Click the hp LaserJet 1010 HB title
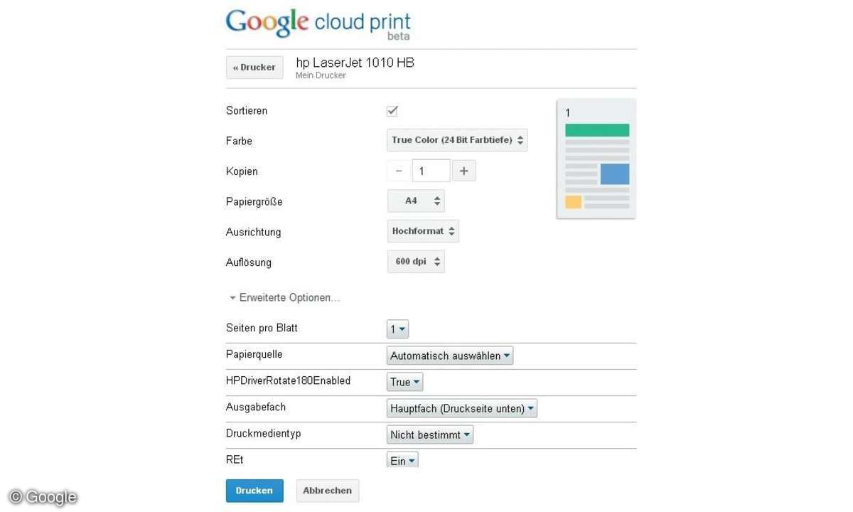Image resolution: width=853 pixels, height=512 pixels. [x=355, y=63]
